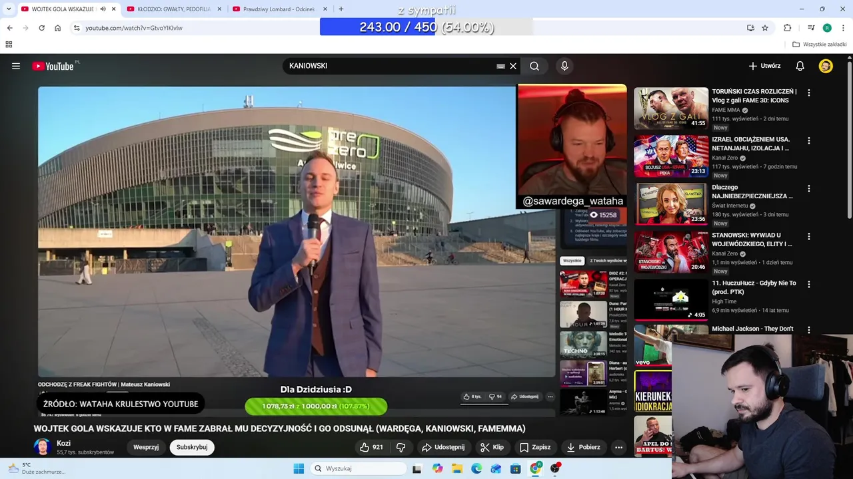Mute the WOJTEK GOLA tab audio icon
The image size is (853, 479).
coord(103,9)
